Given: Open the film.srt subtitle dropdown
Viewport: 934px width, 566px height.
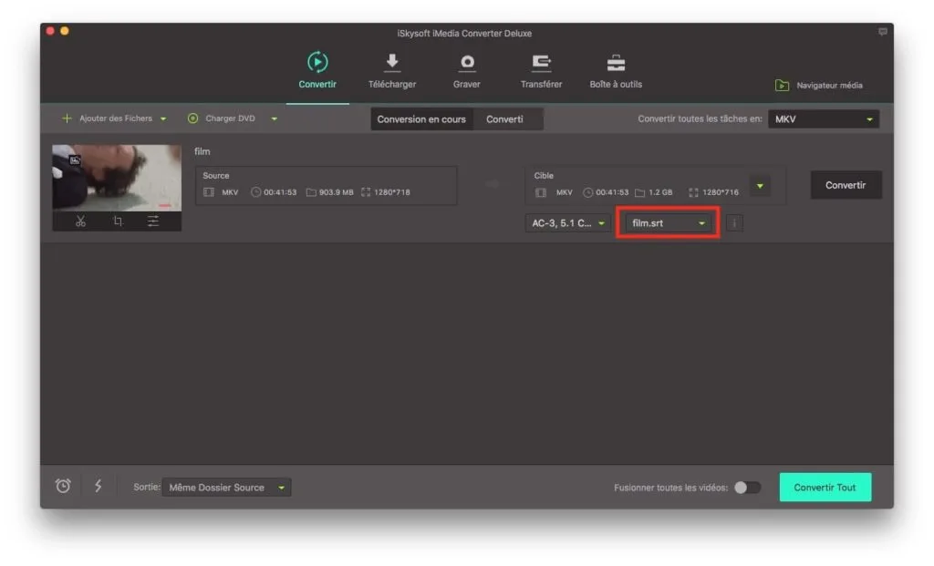Looking at the screenshot, I should click(x=667, y=223).
